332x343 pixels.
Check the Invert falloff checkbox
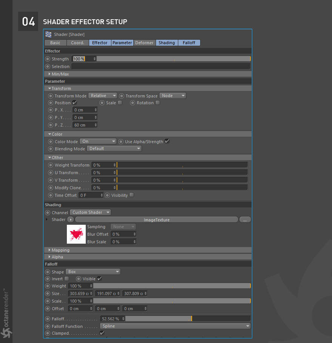(67, 278)
